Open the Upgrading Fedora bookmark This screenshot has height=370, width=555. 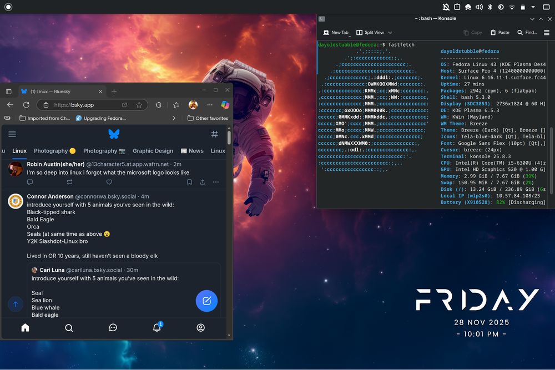coord(101,118)
